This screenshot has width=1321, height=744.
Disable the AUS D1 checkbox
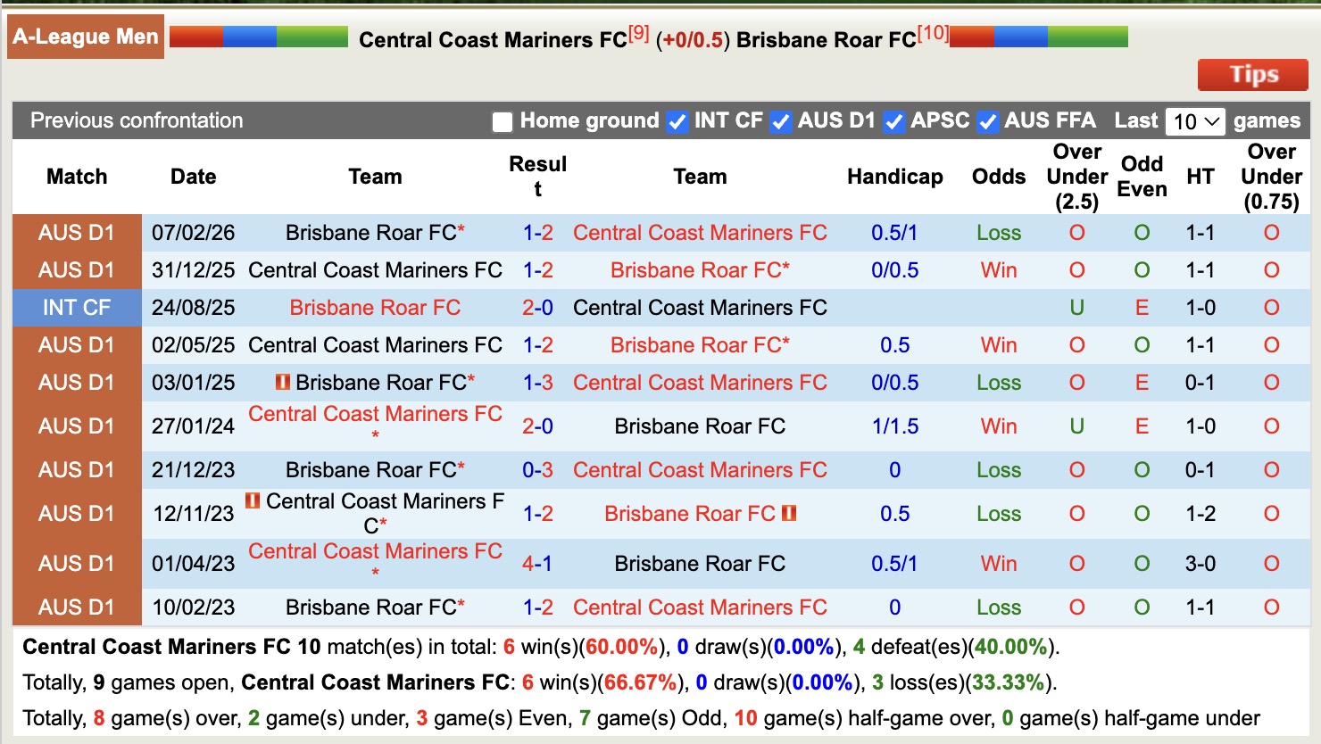click(x=782, y=121)
